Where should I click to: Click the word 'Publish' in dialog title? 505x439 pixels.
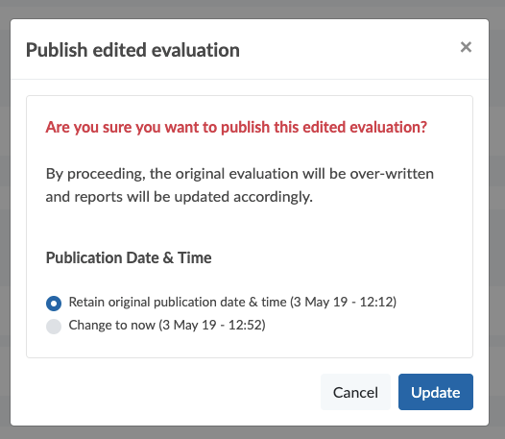57,50
